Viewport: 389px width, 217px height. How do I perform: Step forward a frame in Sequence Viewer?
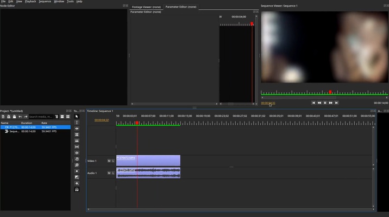click(331, 103)
